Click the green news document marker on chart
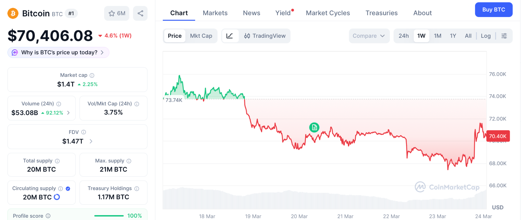Screen dimensions: 521x220 coord(314,127)
